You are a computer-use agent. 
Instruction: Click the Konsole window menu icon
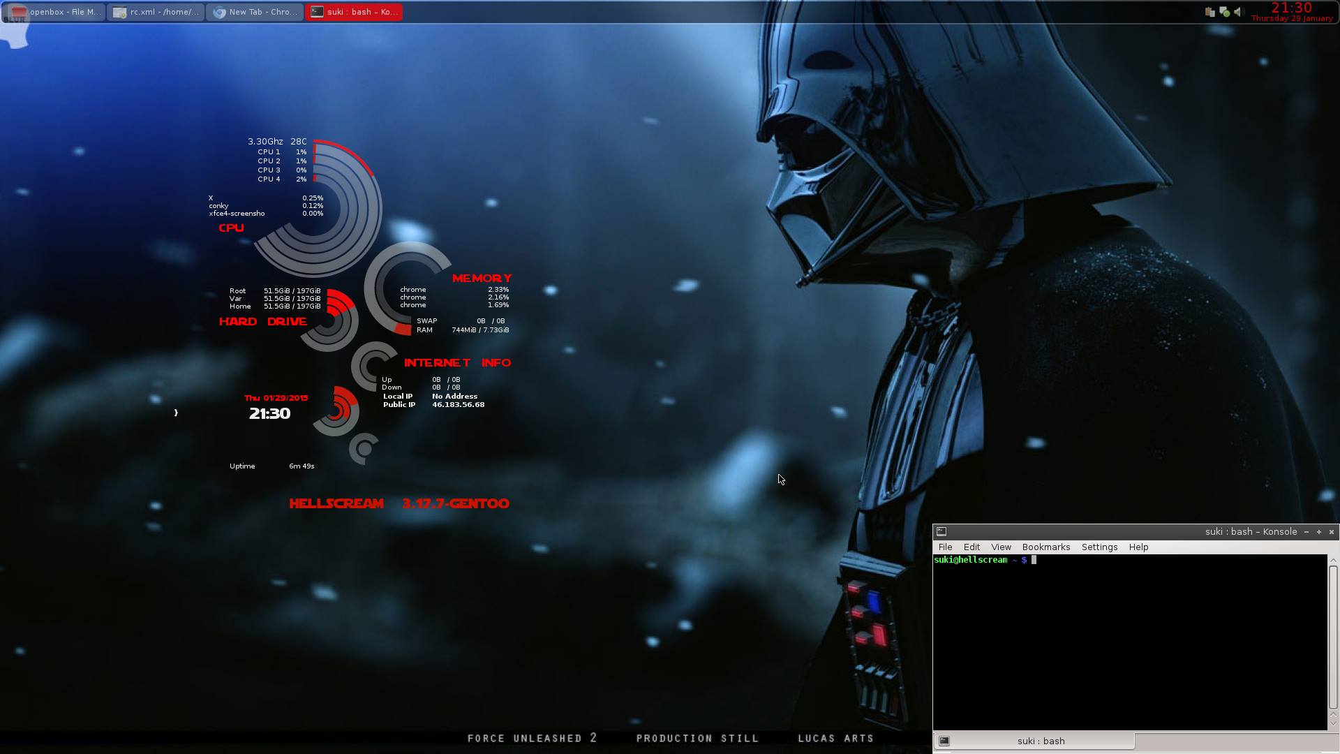click(x=941, y=532)
